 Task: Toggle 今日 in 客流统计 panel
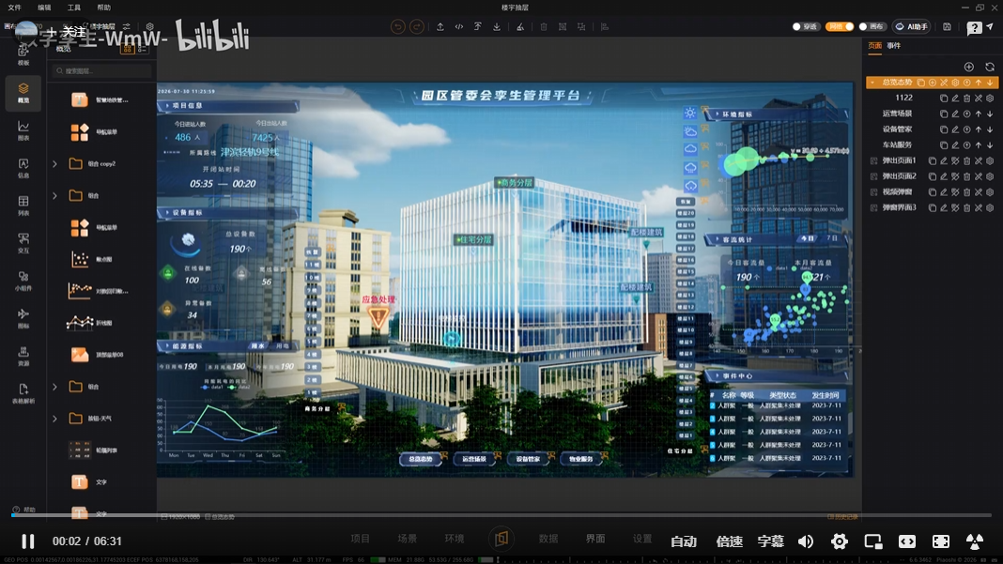pyautogui.click(x=808, y=238)
